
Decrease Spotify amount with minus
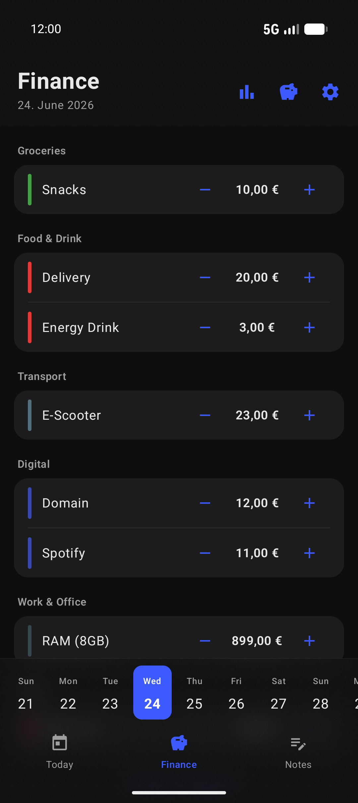(x=205, y=553)
